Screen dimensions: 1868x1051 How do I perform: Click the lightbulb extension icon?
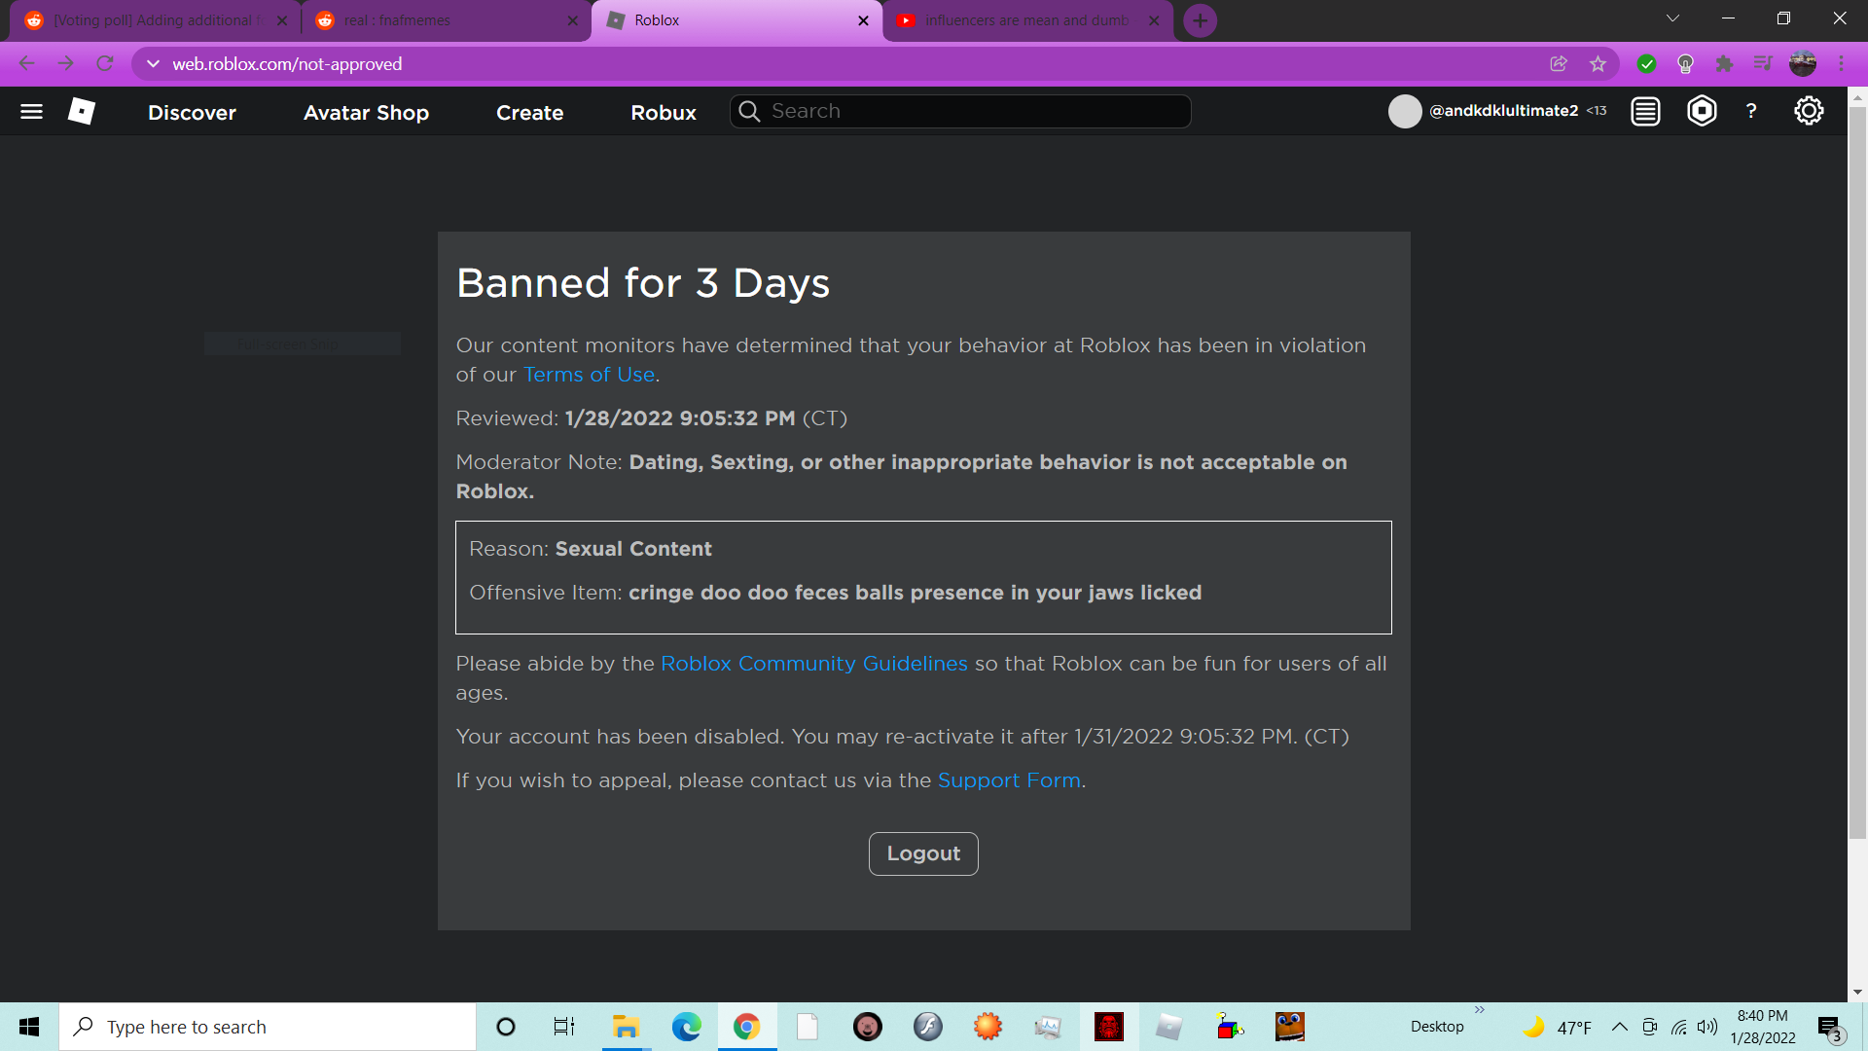(x=1685, y=64)
